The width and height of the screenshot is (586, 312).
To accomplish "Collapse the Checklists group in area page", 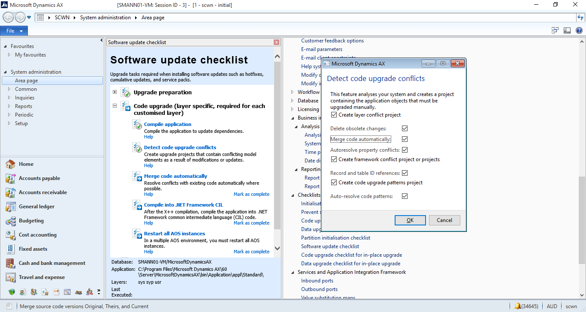I will [x=293, y=195].
